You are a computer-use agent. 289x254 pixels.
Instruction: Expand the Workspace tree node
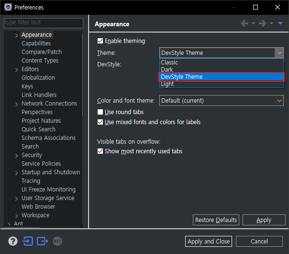(16, 215)
